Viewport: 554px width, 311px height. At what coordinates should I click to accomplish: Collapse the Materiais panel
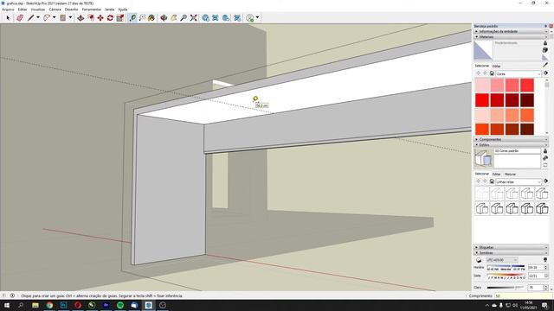[511, 36]
